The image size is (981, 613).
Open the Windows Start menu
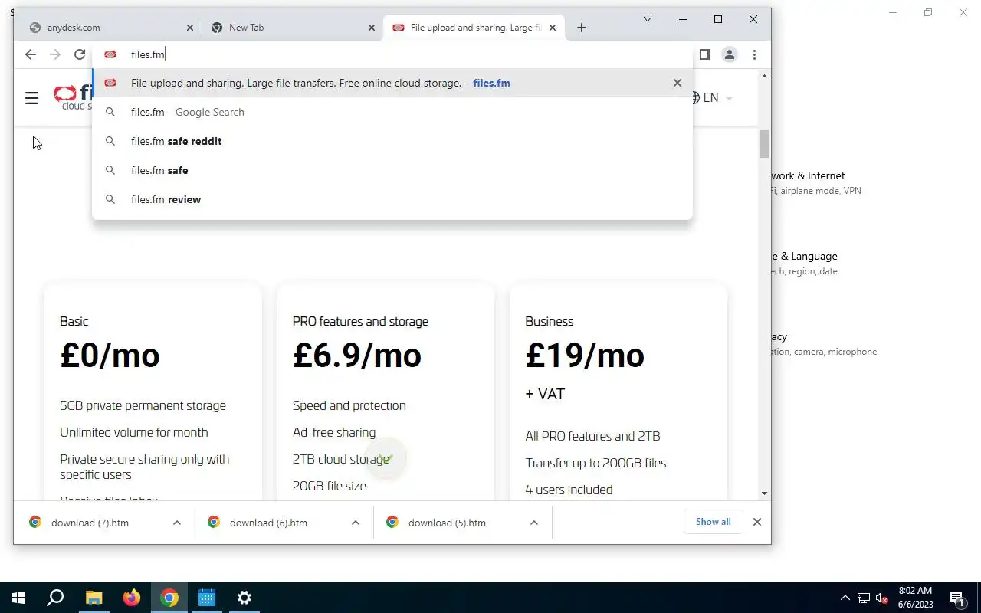[18, 598]
